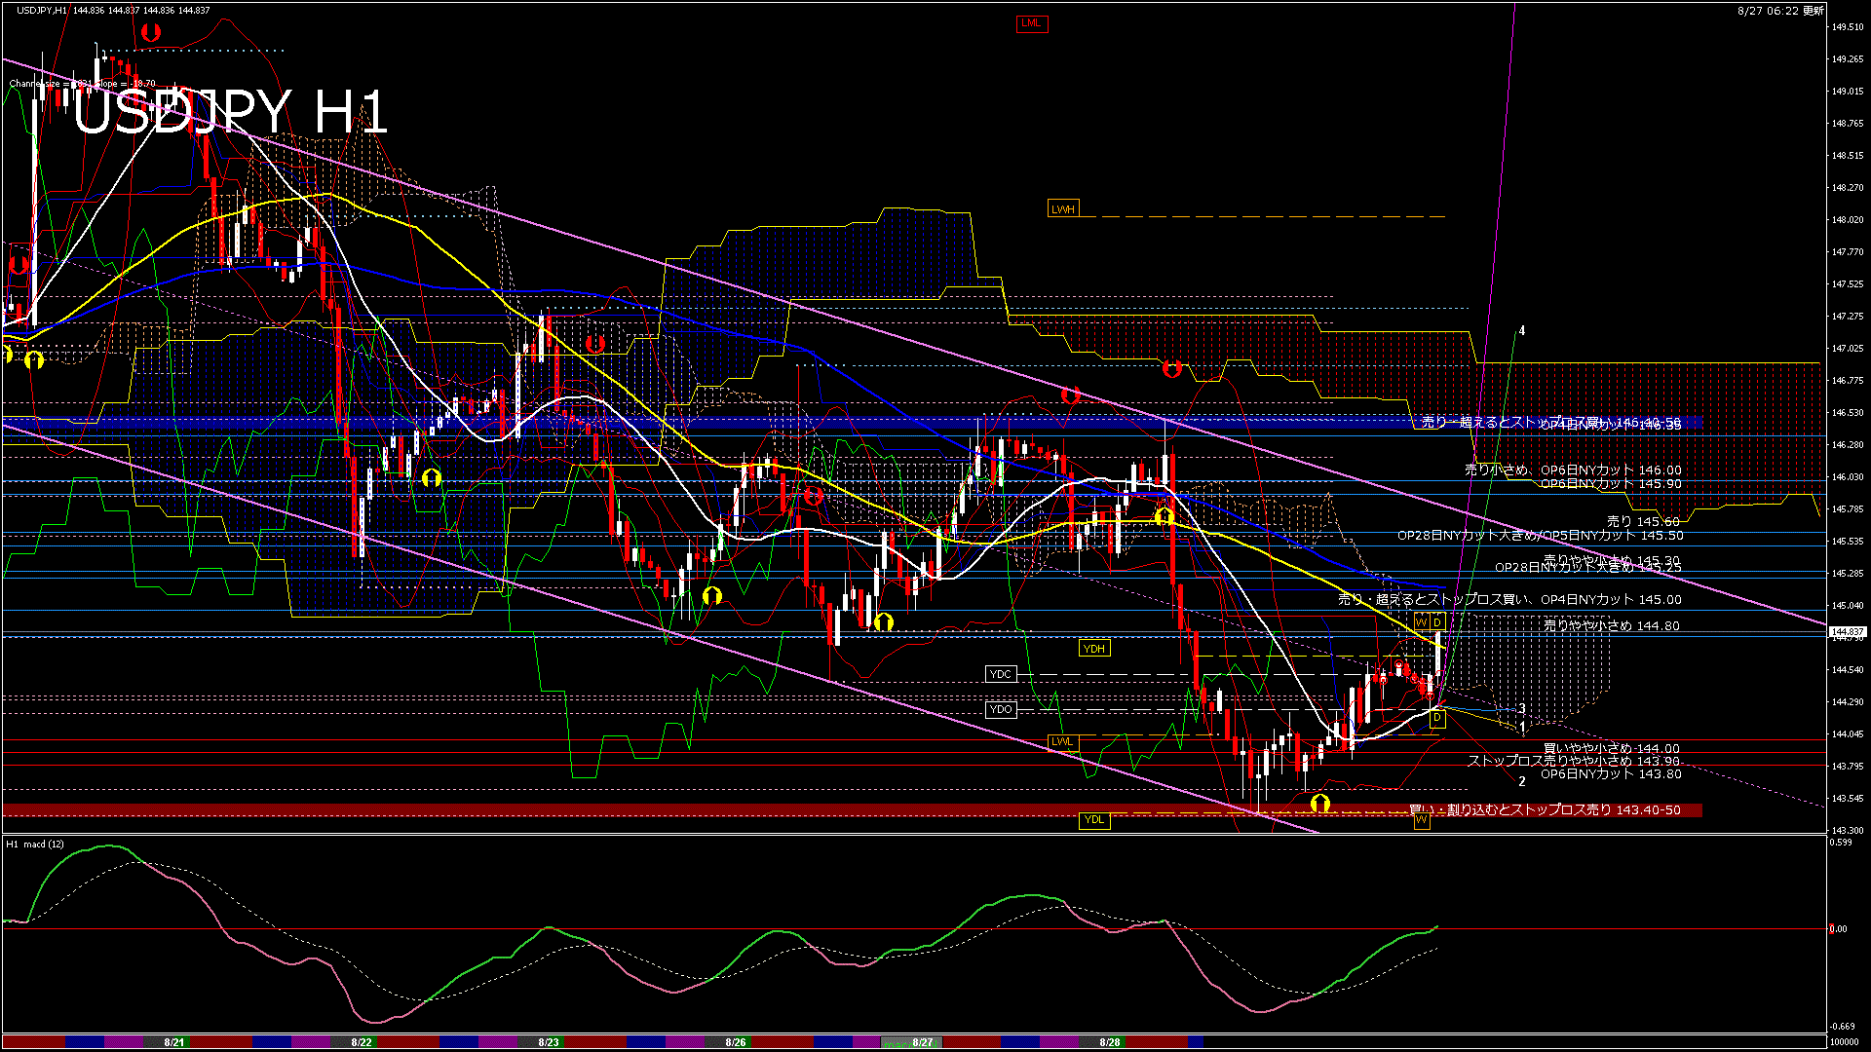1871x1052 pixels.
Task: Click the H1 macd (12) indicator label
Action: (35, 845)
